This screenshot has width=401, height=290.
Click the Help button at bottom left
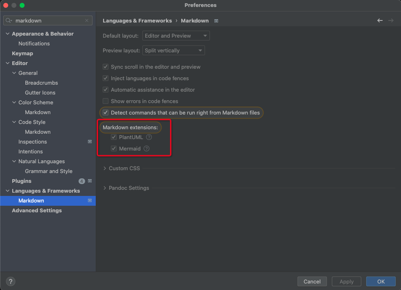11,281
